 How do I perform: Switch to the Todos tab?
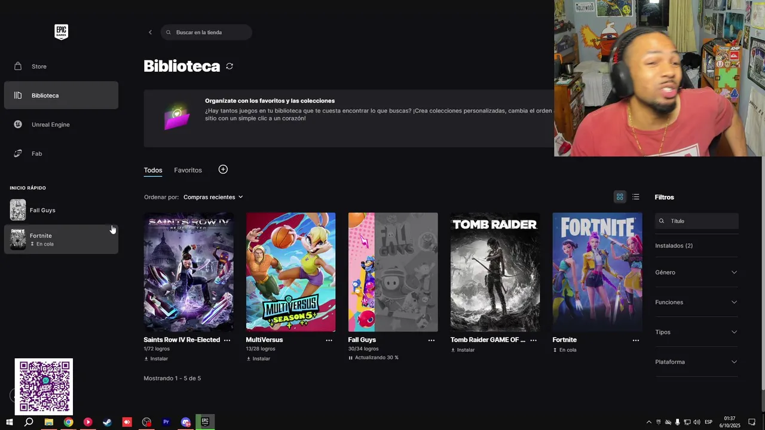153,170
